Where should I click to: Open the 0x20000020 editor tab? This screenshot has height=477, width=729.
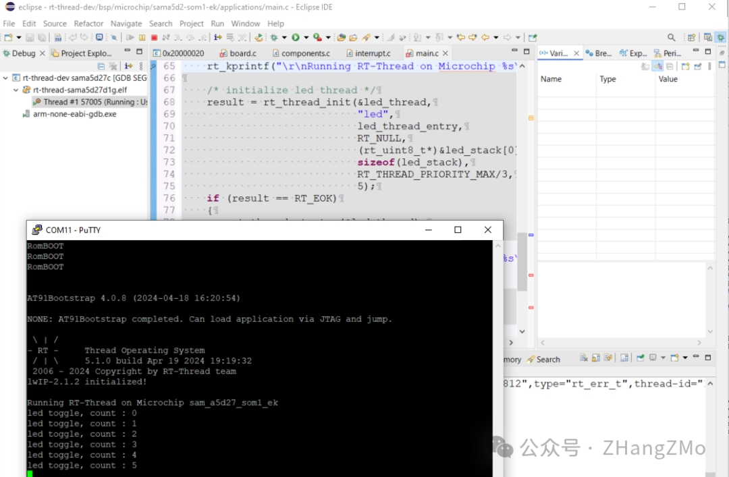(x=178, y=53)
